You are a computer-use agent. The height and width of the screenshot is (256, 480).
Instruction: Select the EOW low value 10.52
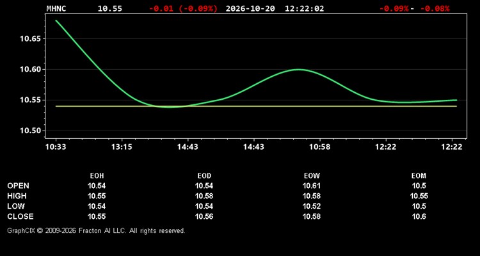(312, 206)
